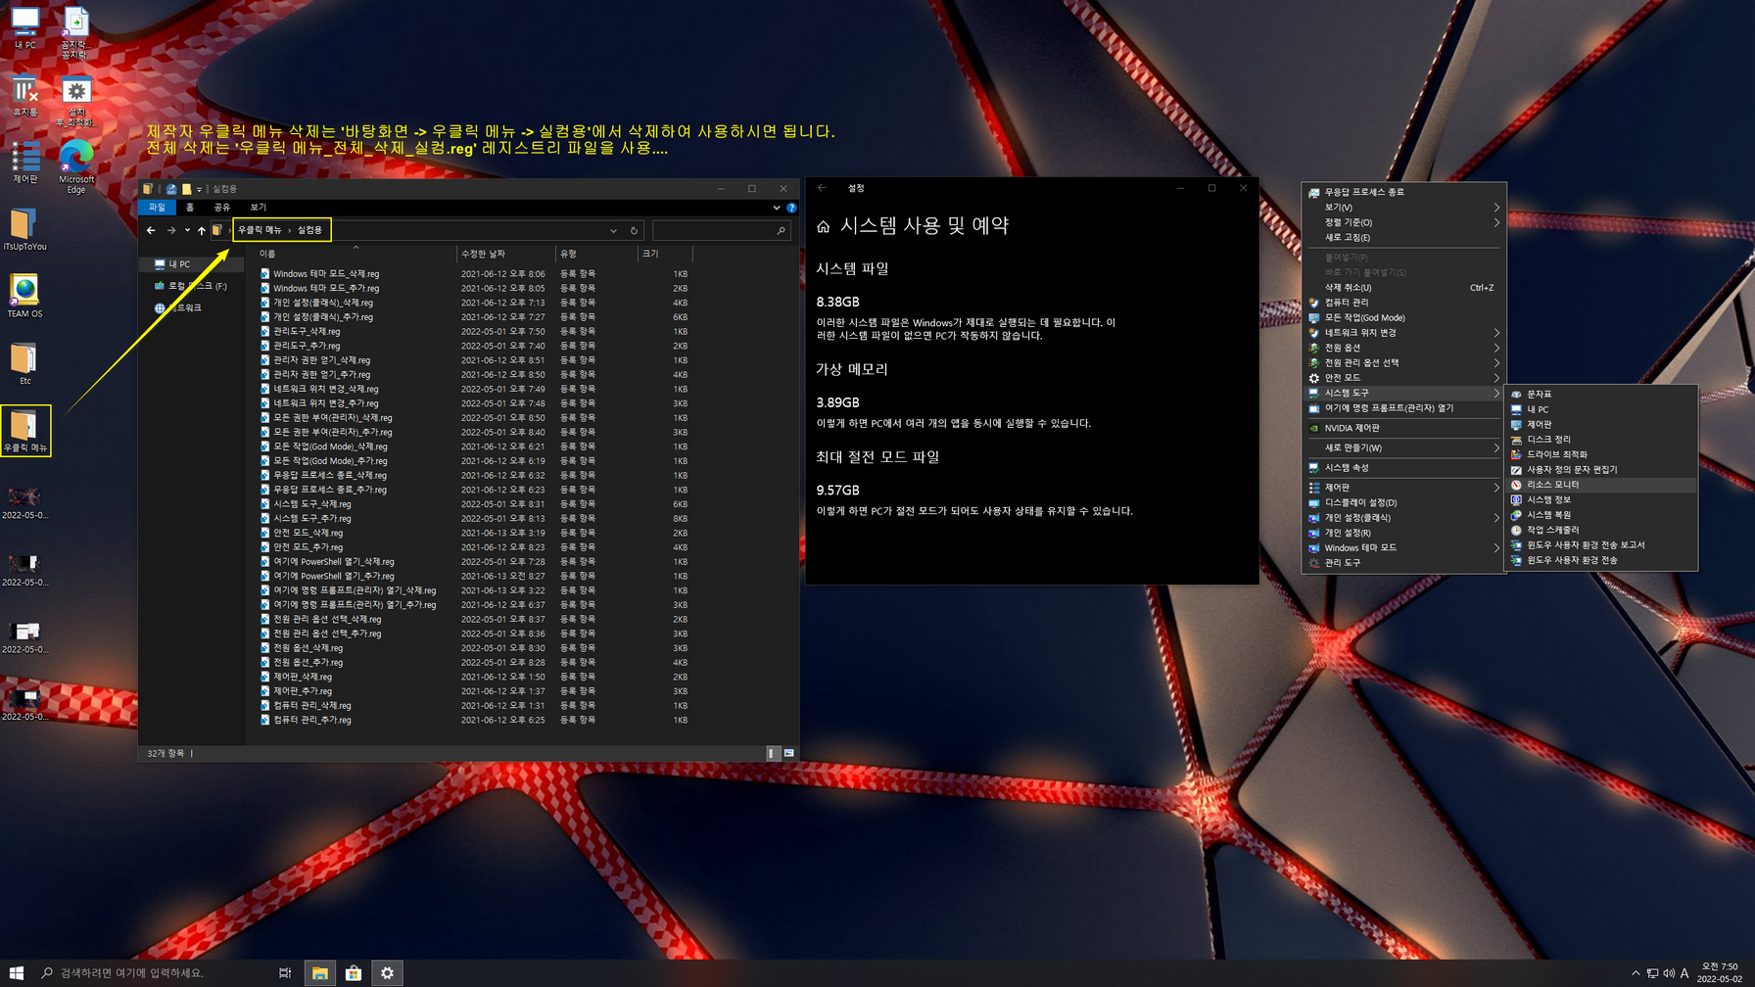Switch Explorer to large icons view
1755x987 pixels.
pos(788,753)
